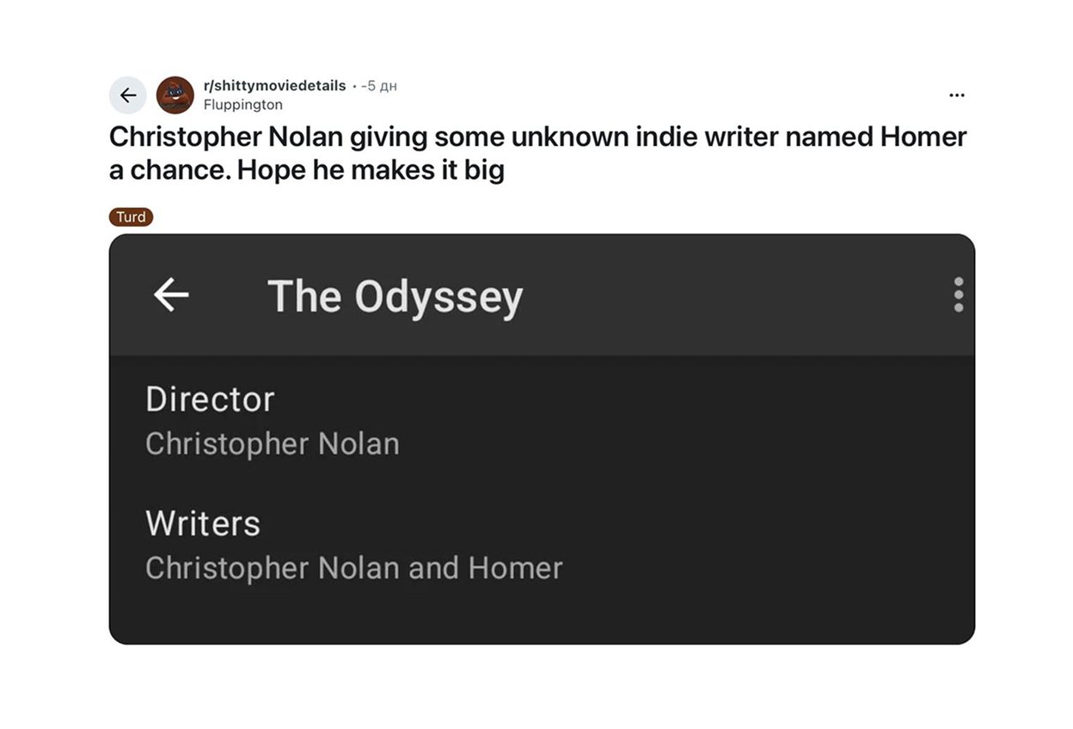Screen dimensions: 1073x729
Task: Click the word Homer in post title
Action: tap(923, 137)
